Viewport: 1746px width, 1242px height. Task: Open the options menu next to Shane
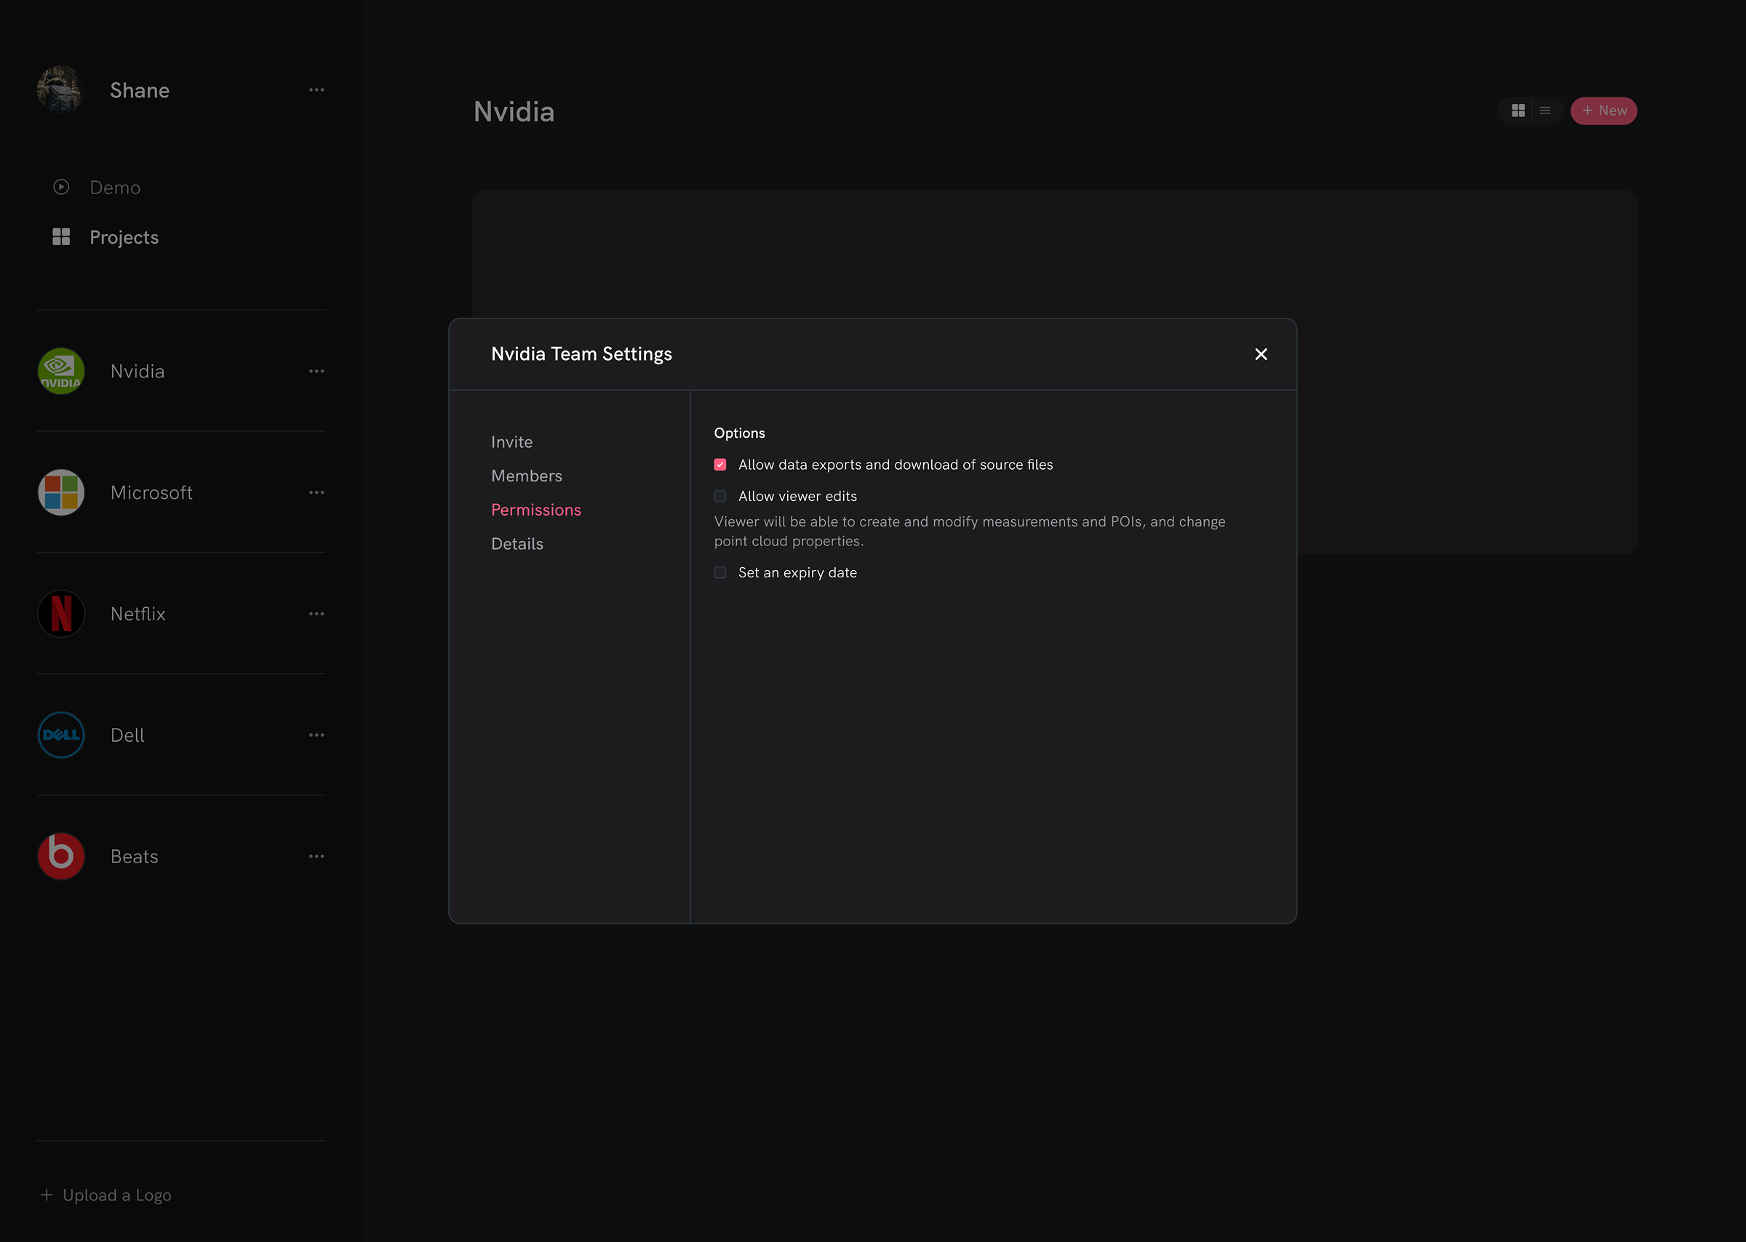click(316, 89)
